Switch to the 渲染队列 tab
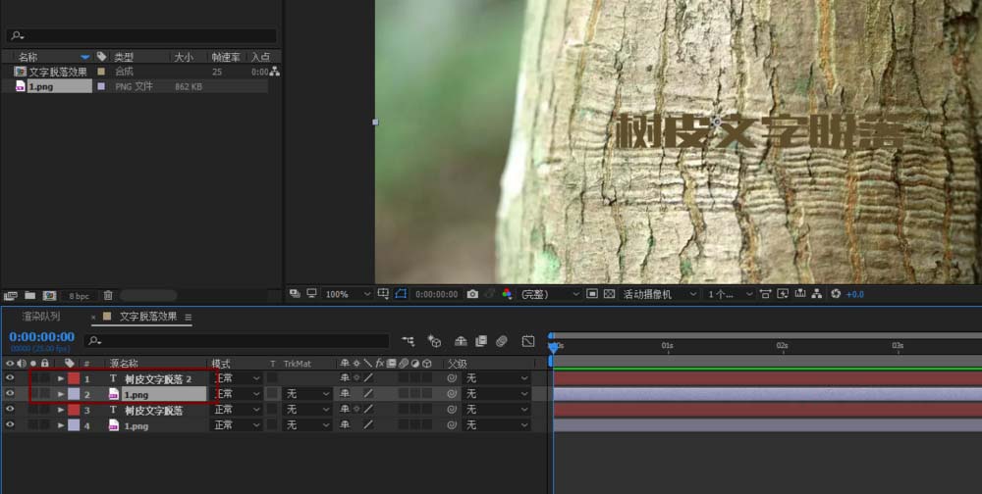 click(41, 317)
